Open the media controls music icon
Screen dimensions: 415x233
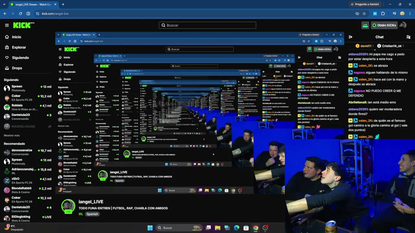click(x=394, y=14)
